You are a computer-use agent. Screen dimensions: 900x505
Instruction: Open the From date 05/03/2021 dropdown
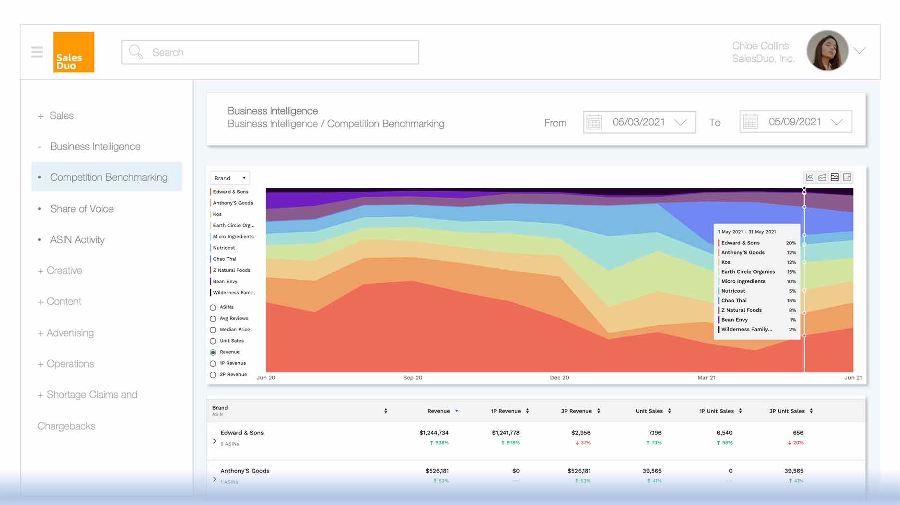639,122
